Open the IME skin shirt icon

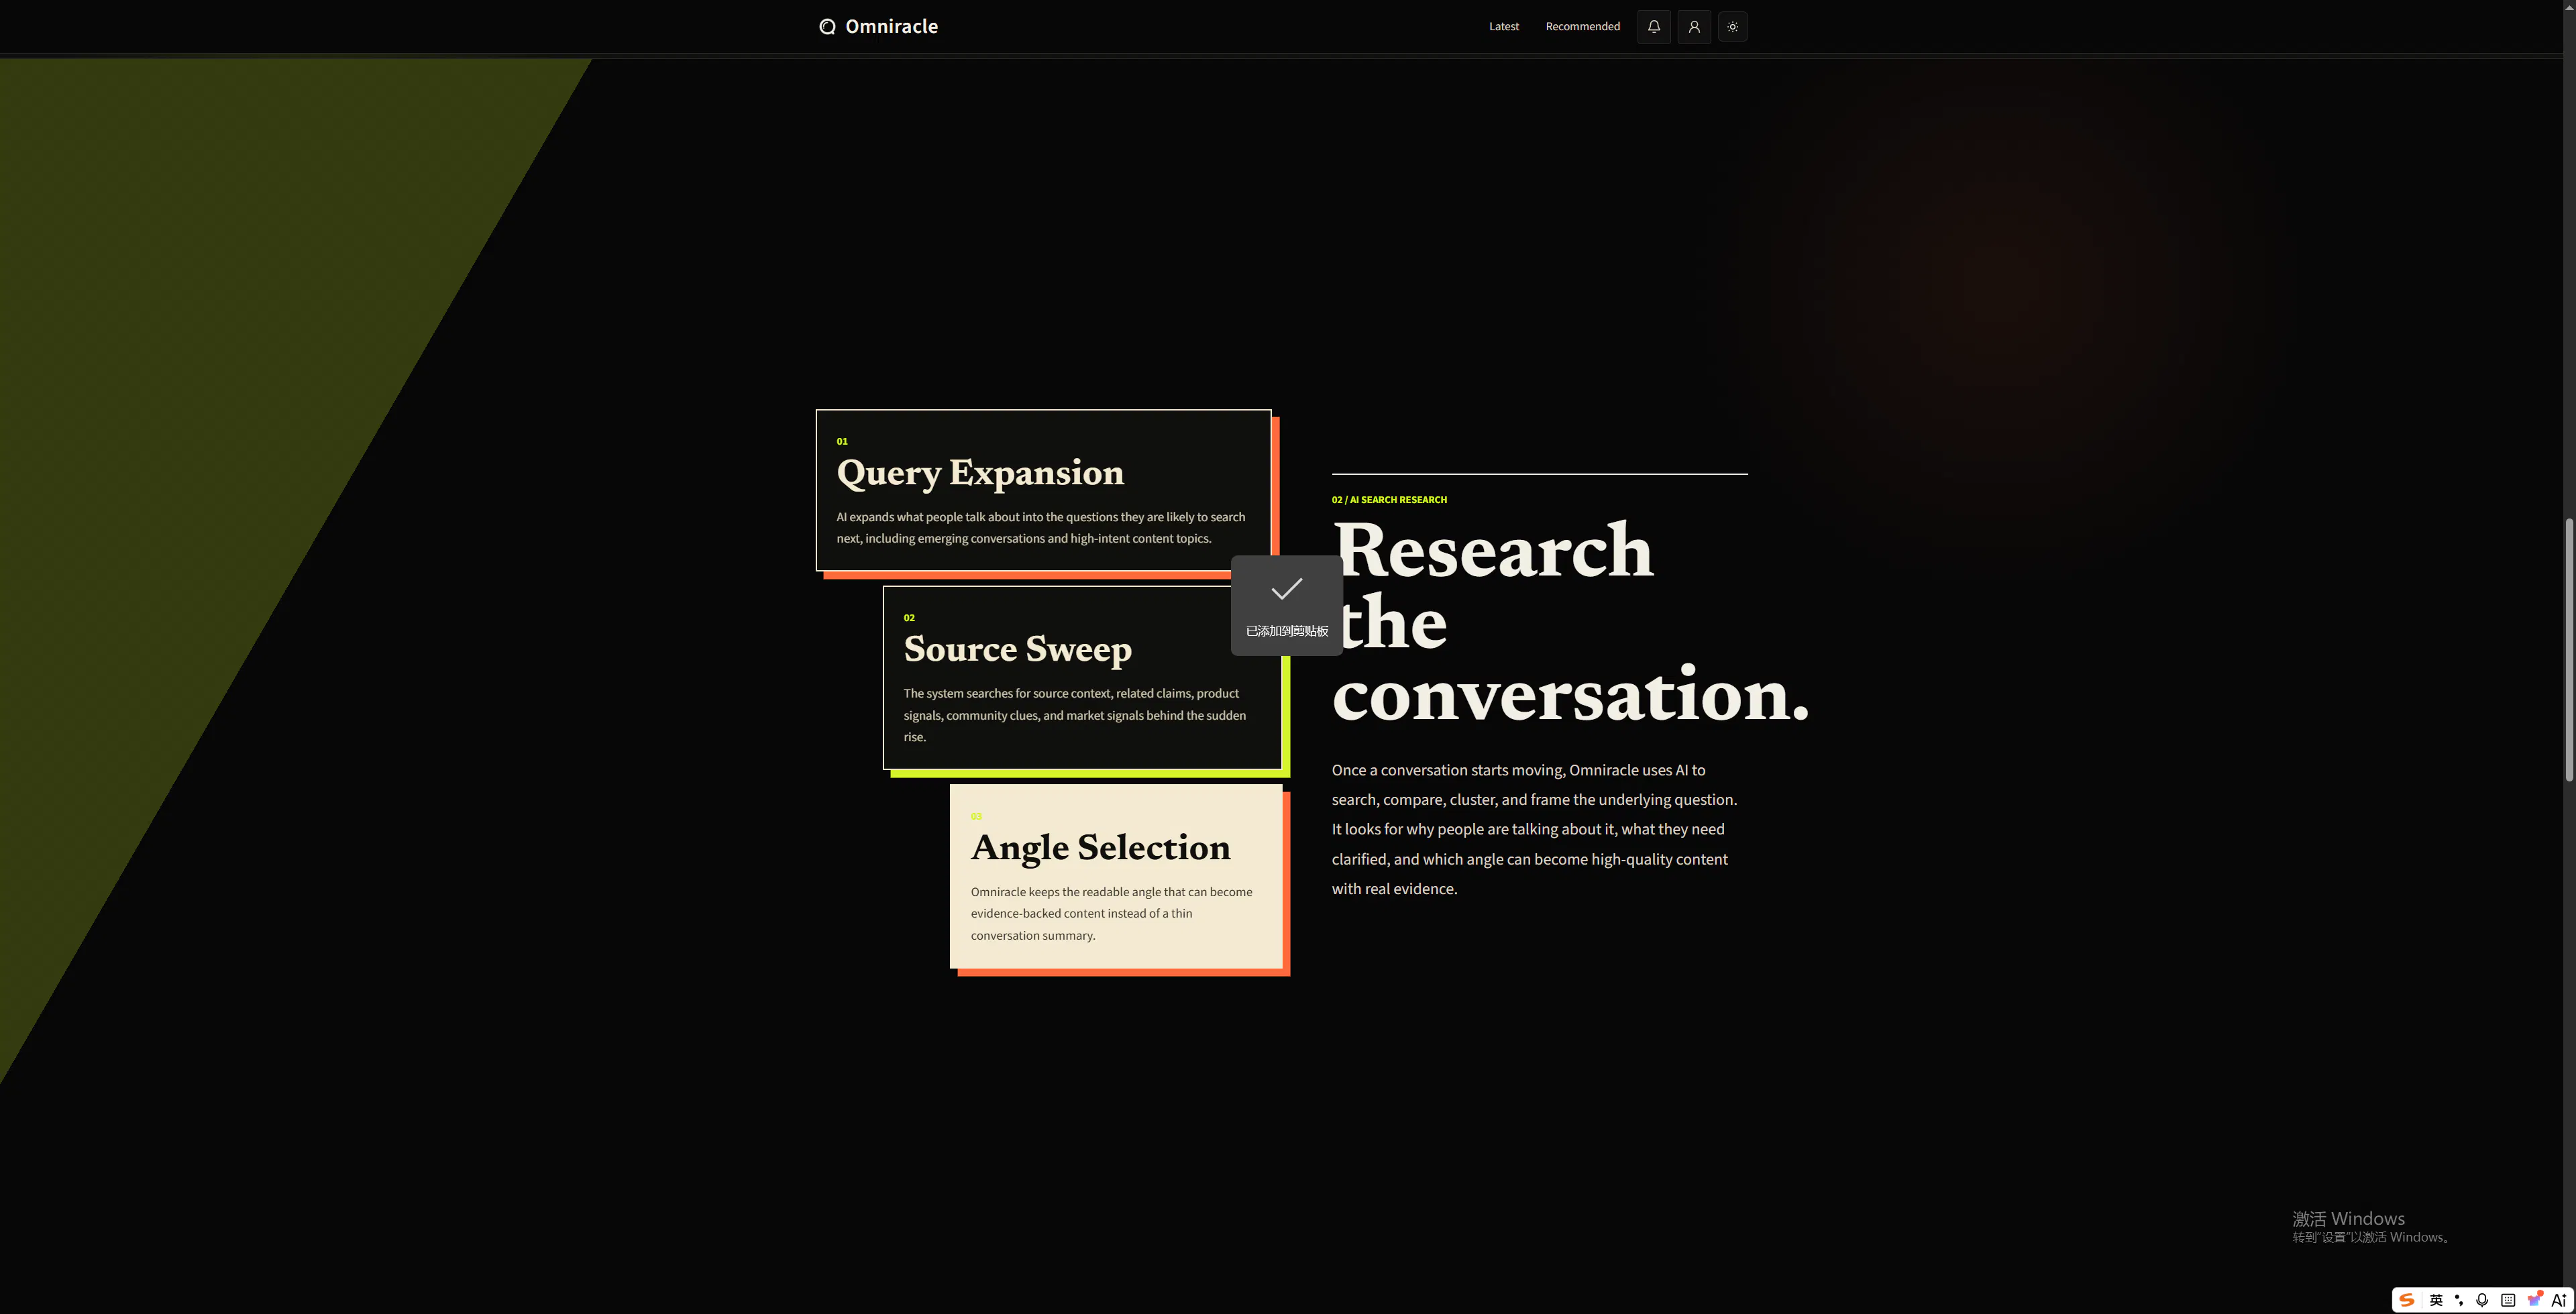click(2534, 1300)
